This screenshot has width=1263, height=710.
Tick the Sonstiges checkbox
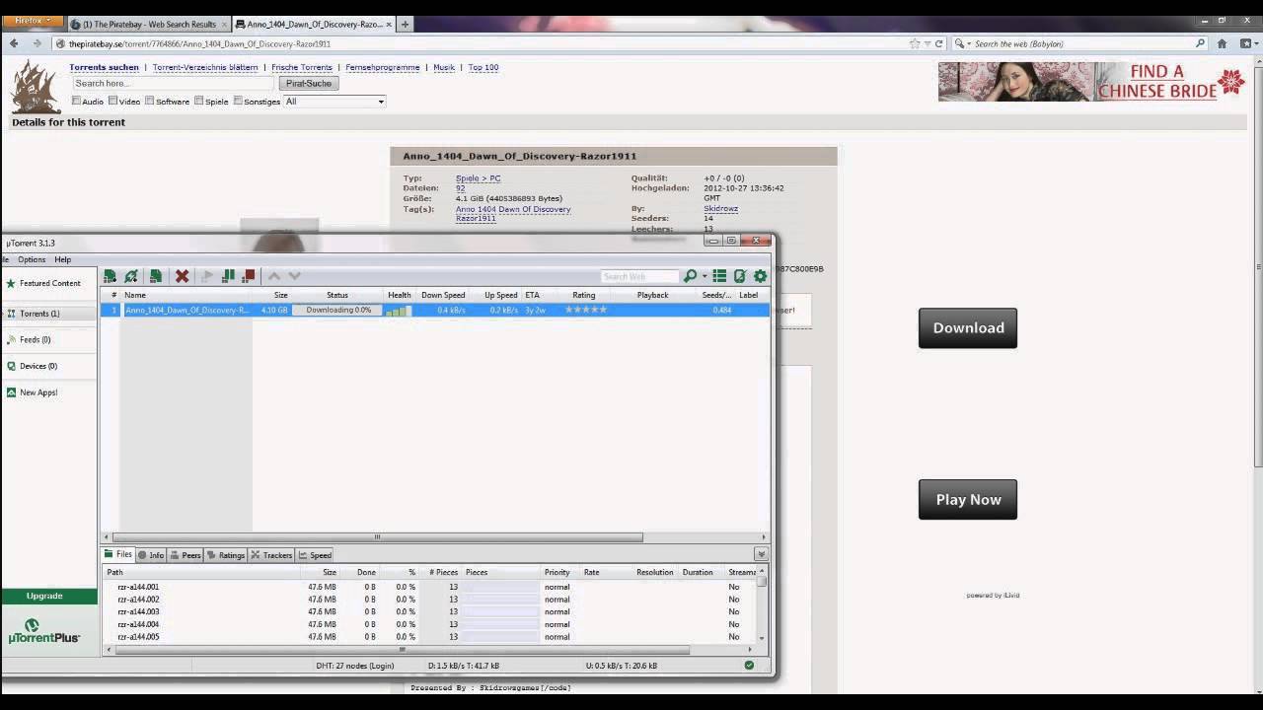click(238, 101)
